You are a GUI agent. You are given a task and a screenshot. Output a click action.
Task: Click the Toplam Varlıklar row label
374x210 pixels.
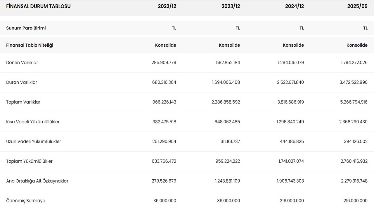coord(23,102)
